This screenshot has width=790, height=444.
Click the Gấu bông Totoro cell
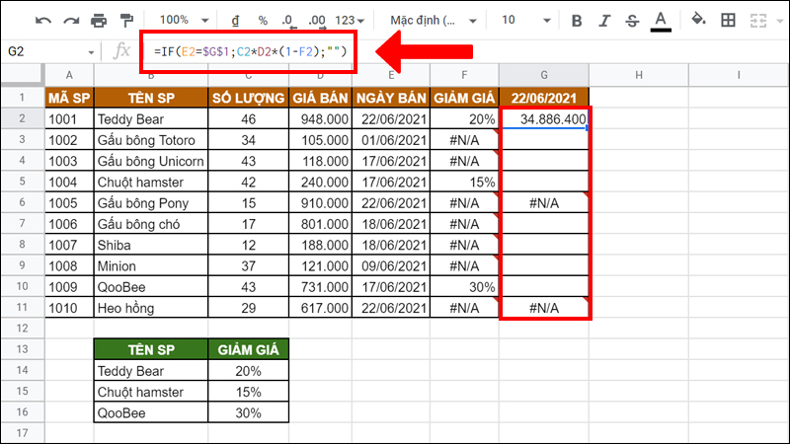[151, 140]
